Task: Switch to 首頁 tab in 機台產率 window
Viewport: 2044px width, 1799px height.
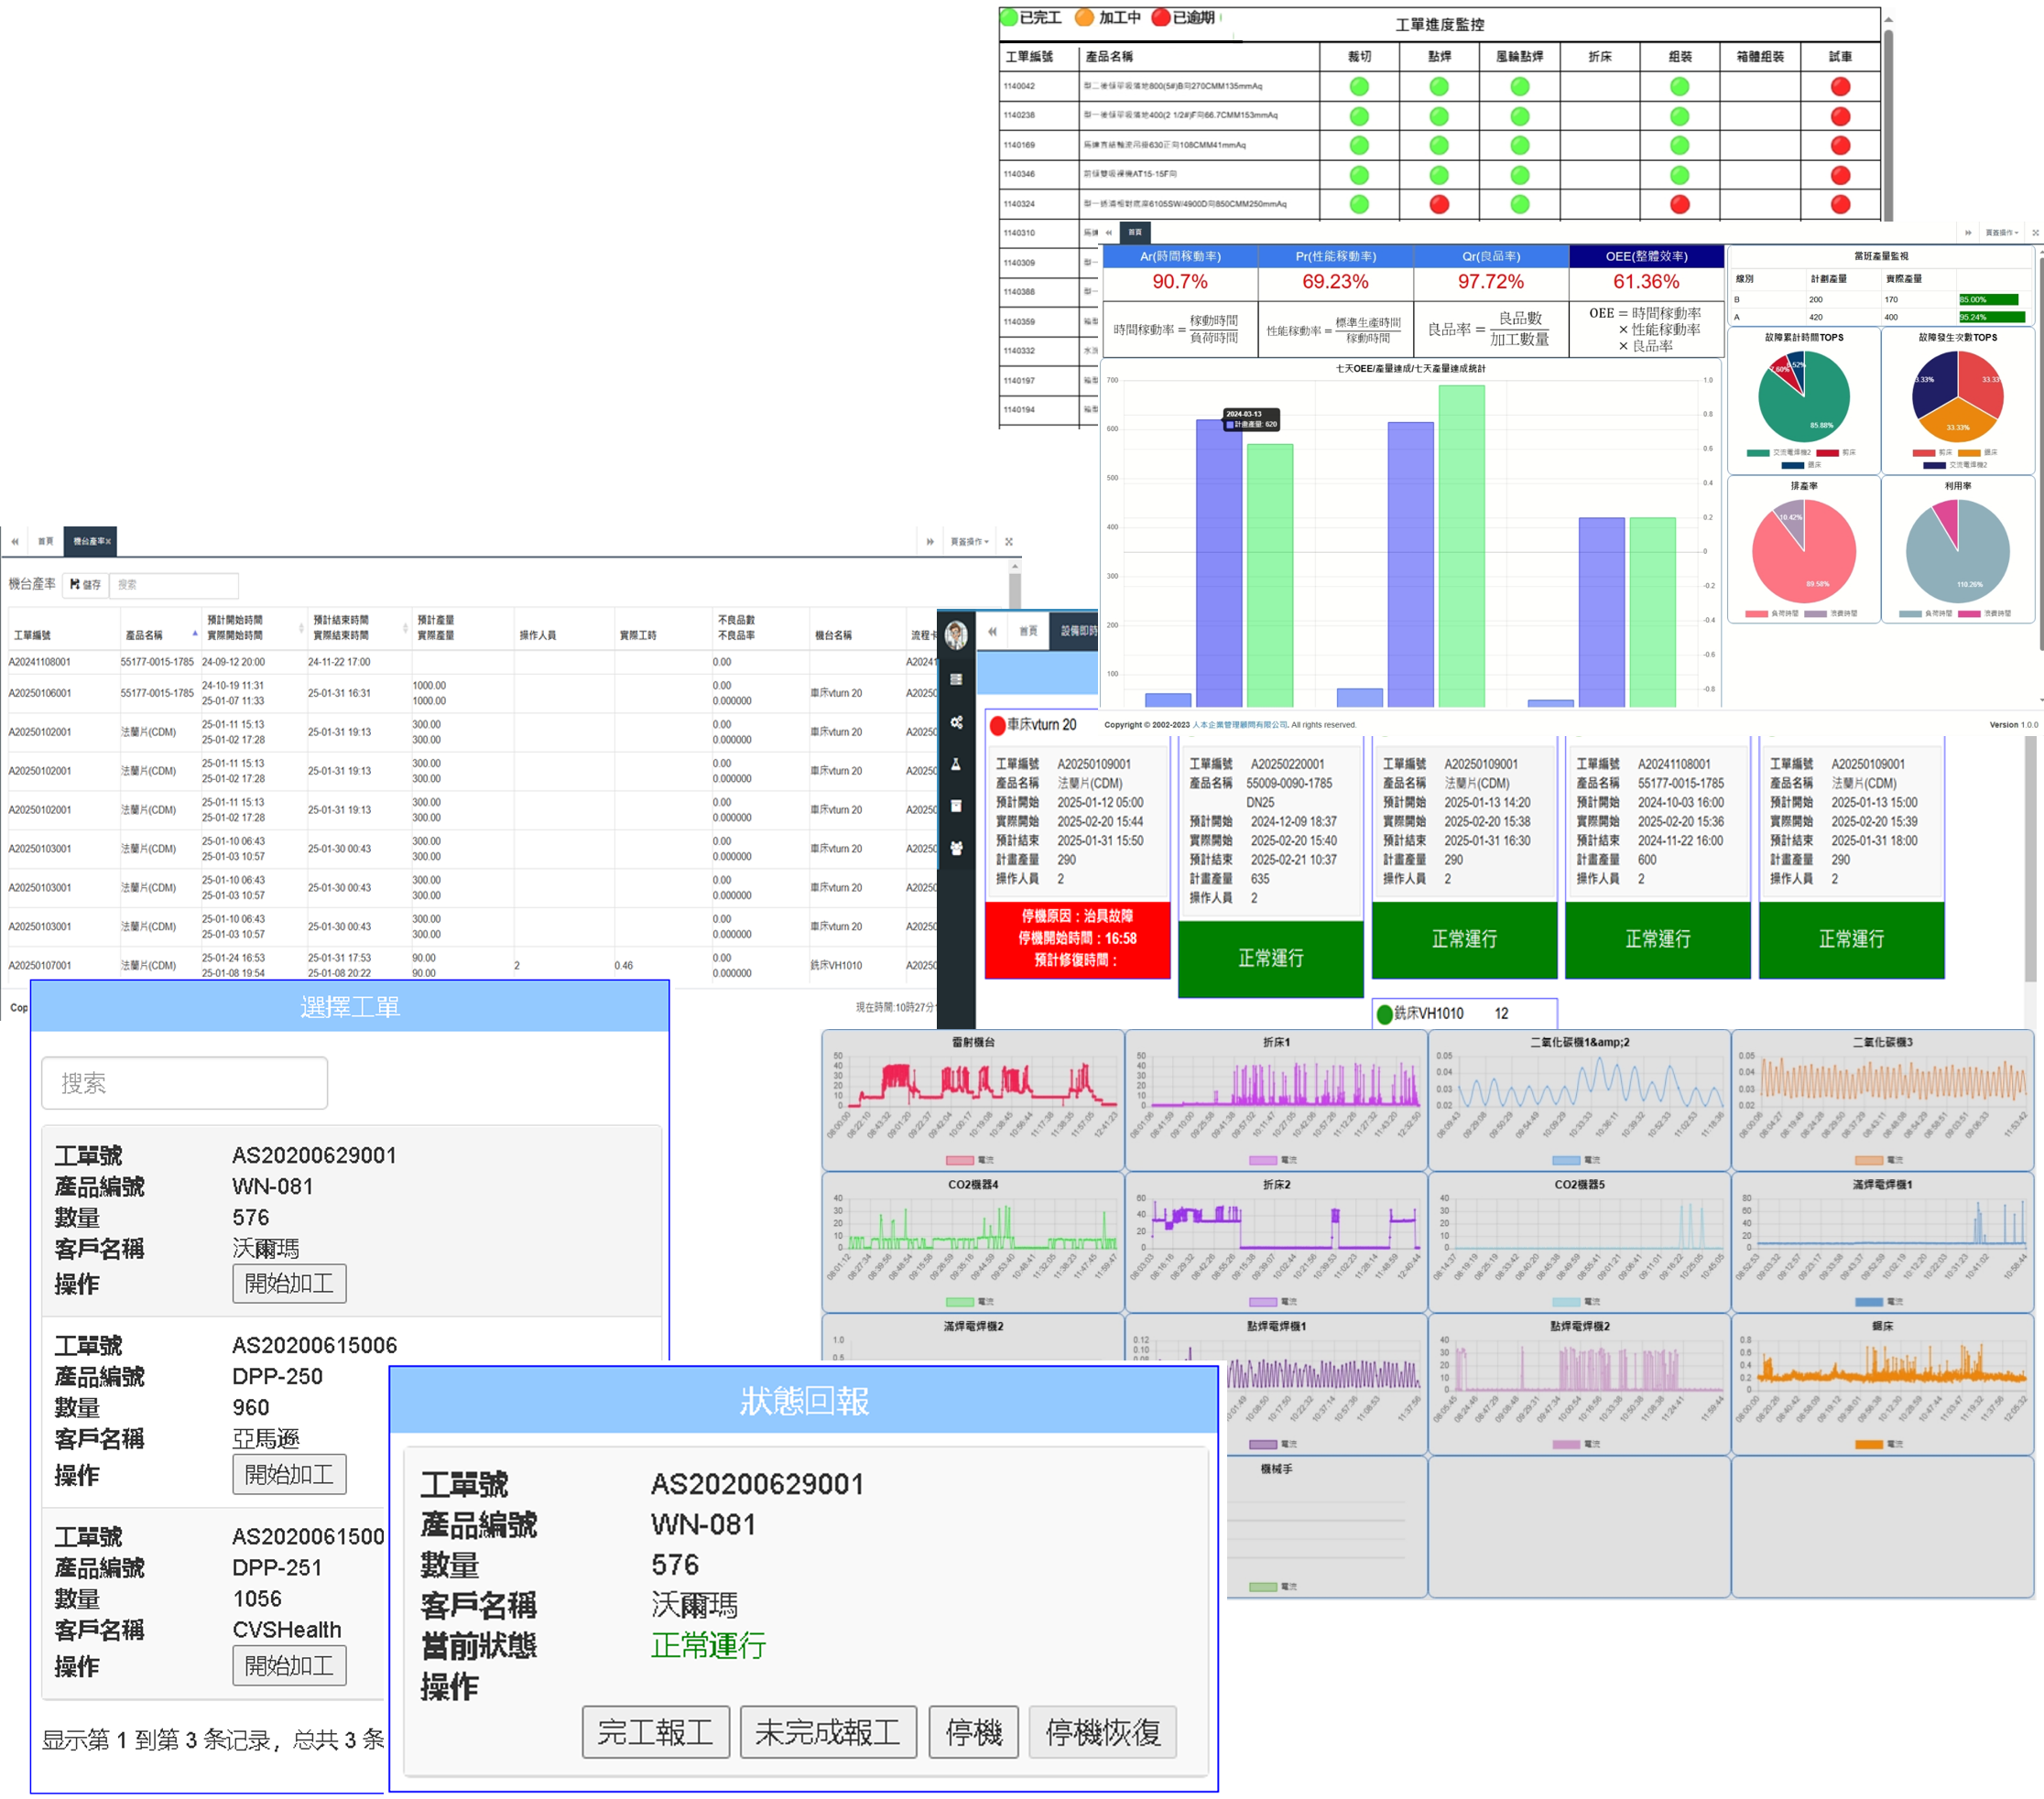Action: click(45, 542)
